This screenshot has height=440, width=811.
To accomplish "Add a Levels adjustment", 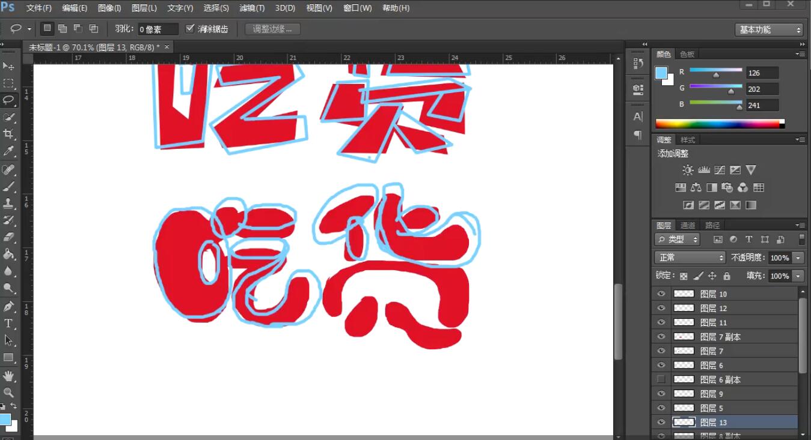I will tap(703, 170).
